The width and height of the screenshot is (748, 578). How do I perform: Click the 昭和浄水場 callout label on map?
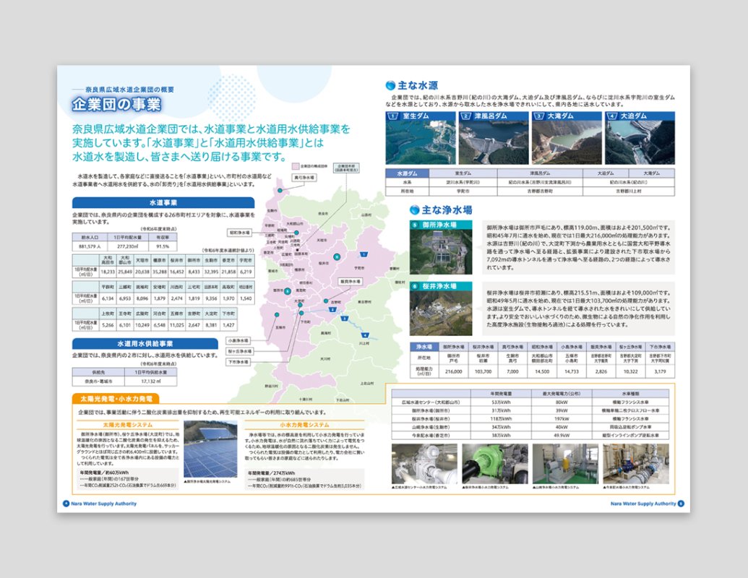[x=239, y=233]
